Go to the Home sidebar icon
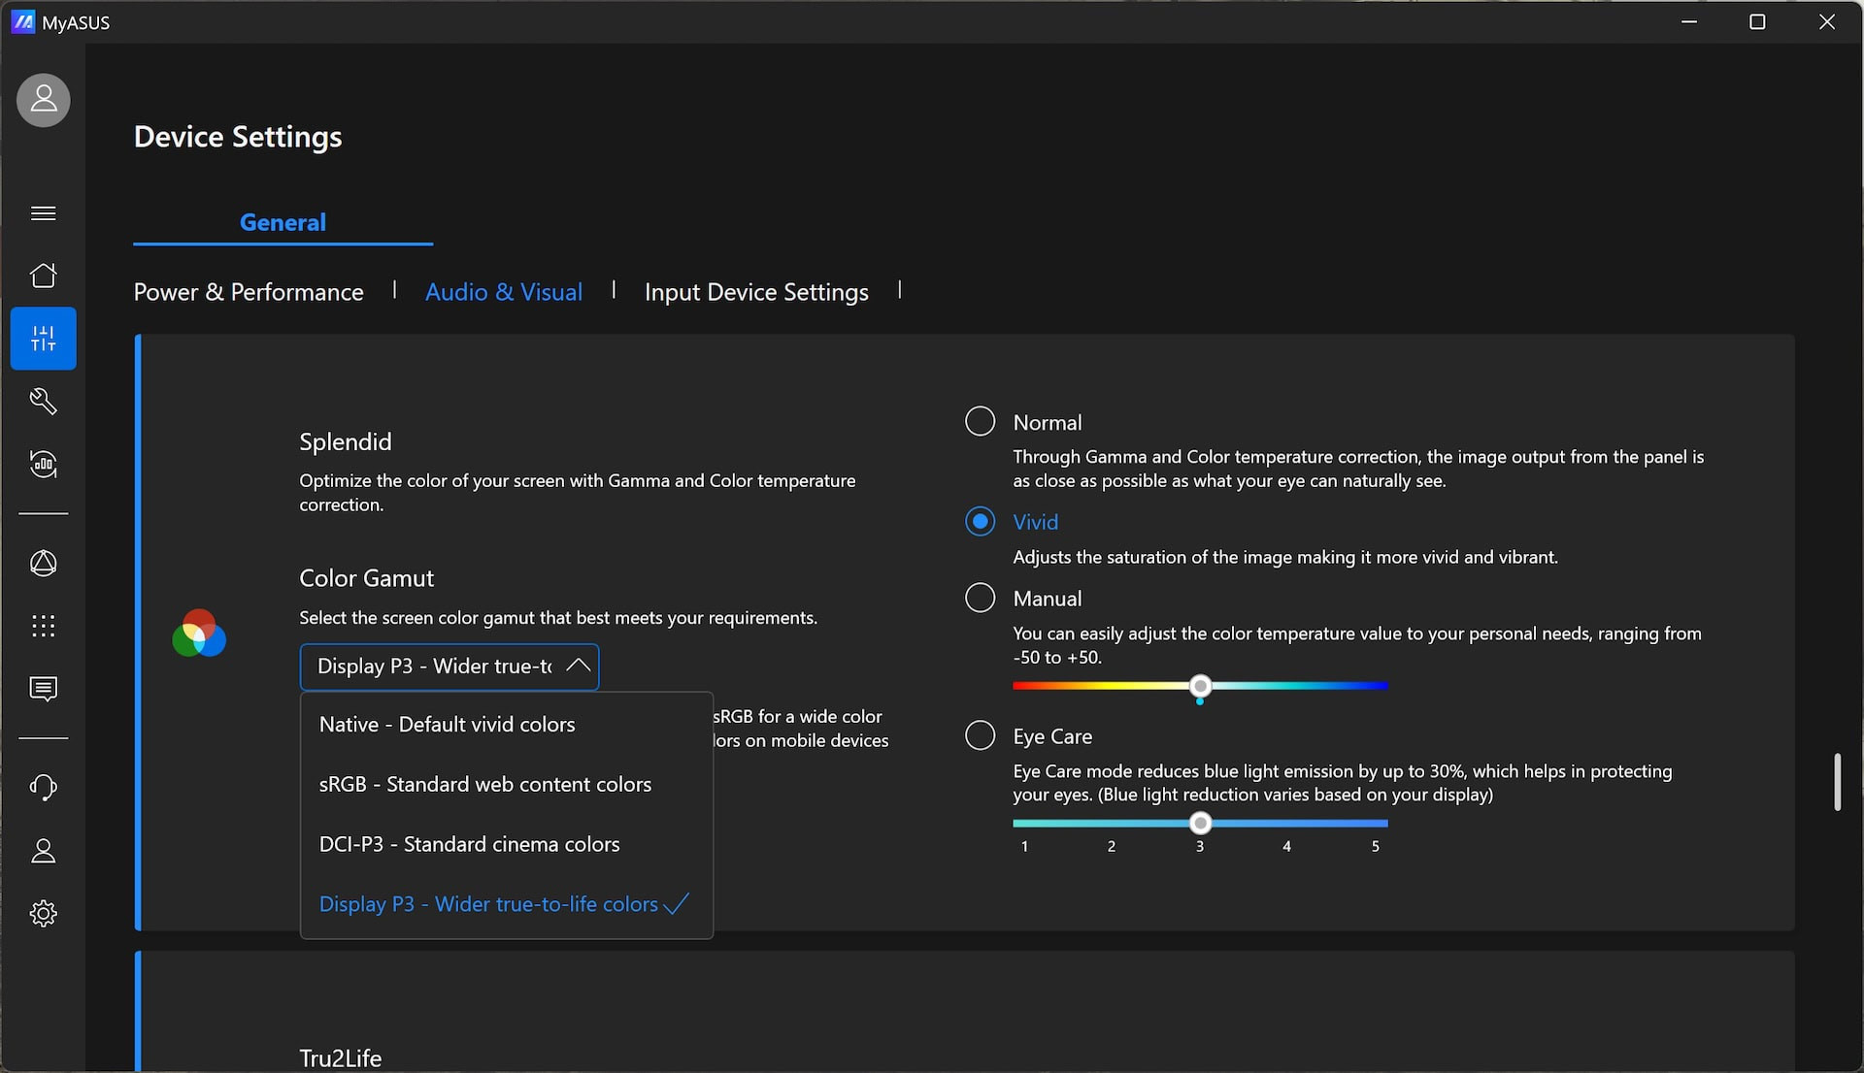 tap(44, 276)
